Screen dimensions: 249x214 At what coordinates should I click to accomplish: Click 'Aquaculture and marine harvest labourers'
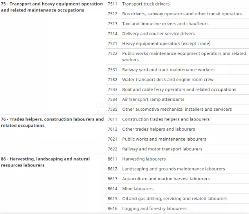166,179
